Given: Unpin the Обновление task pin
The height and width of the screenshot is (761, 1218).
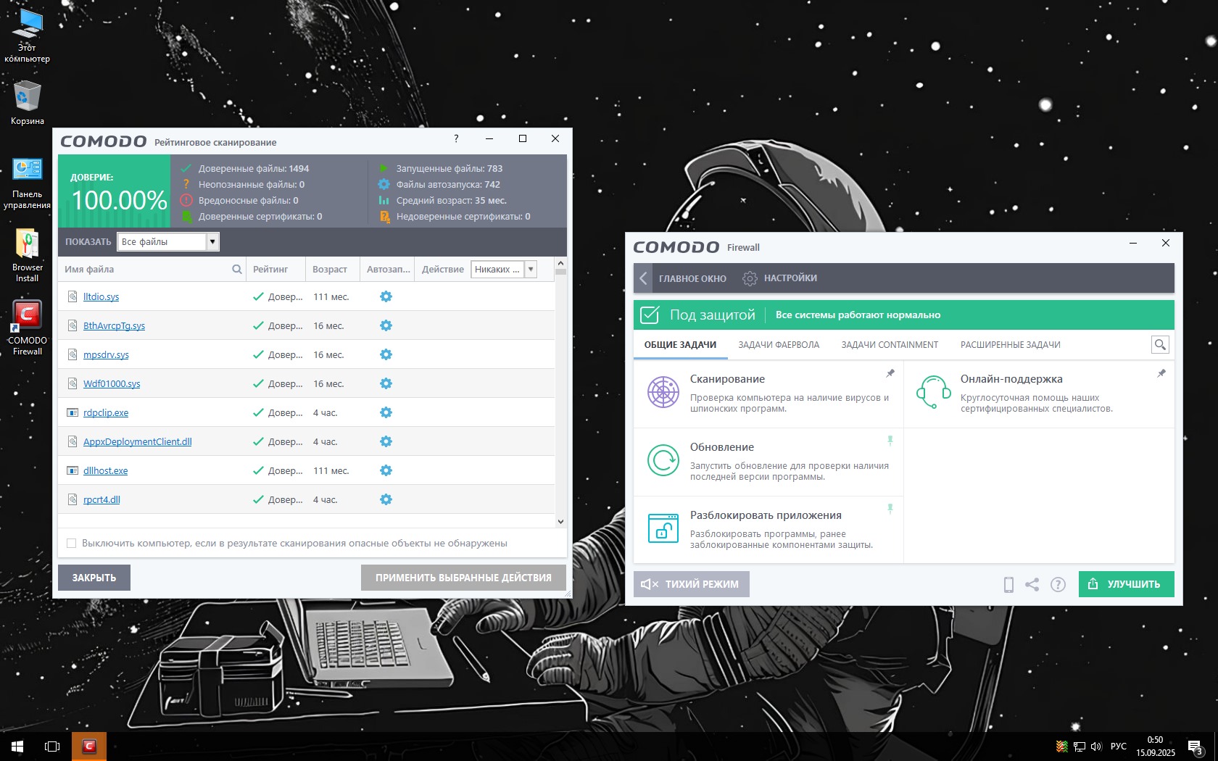Looking at the screenshot, I should (x=890, y=441).
